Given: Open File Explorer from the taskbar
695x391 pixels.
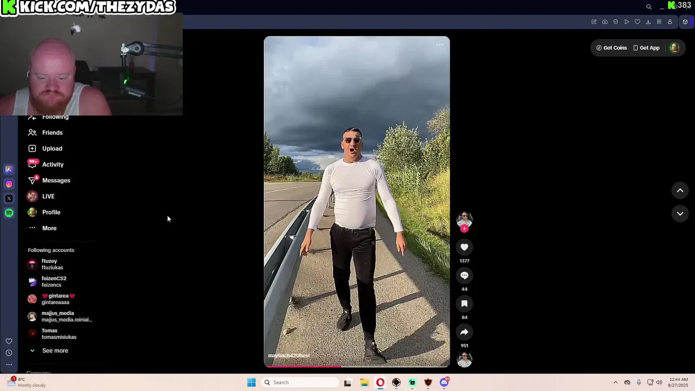Looking at the screenshot, I should (x=364, y=382).
